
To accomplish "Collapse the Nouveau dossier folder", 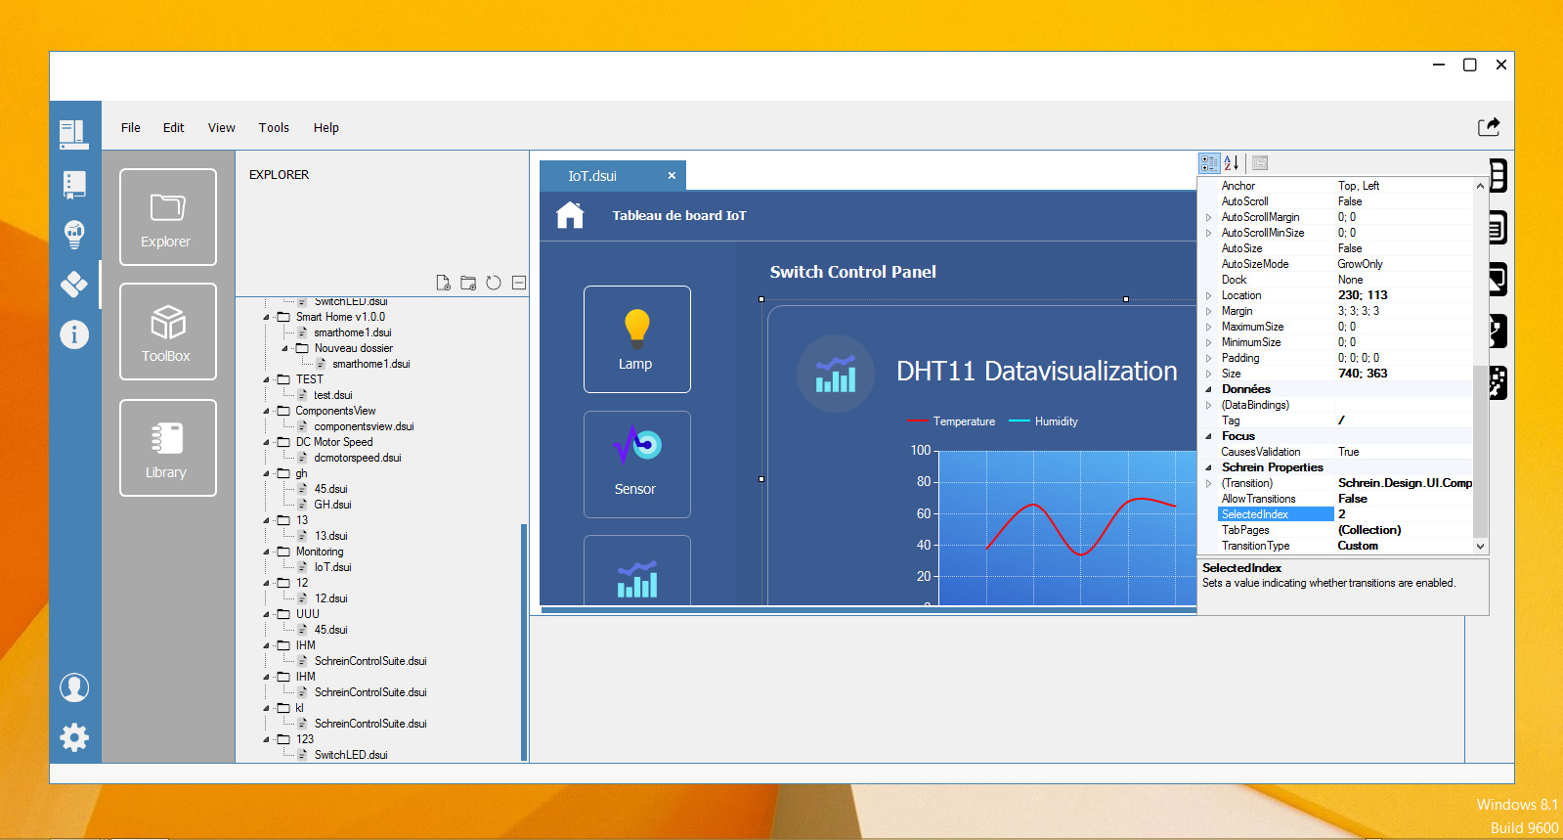I will [284, 348].
